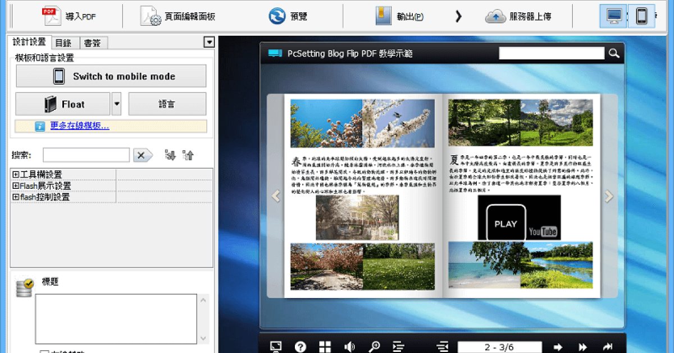The width and height of the screenshot is (674, 353).
Task: Open the 更多在線模板 link
Action: [80, 126]
